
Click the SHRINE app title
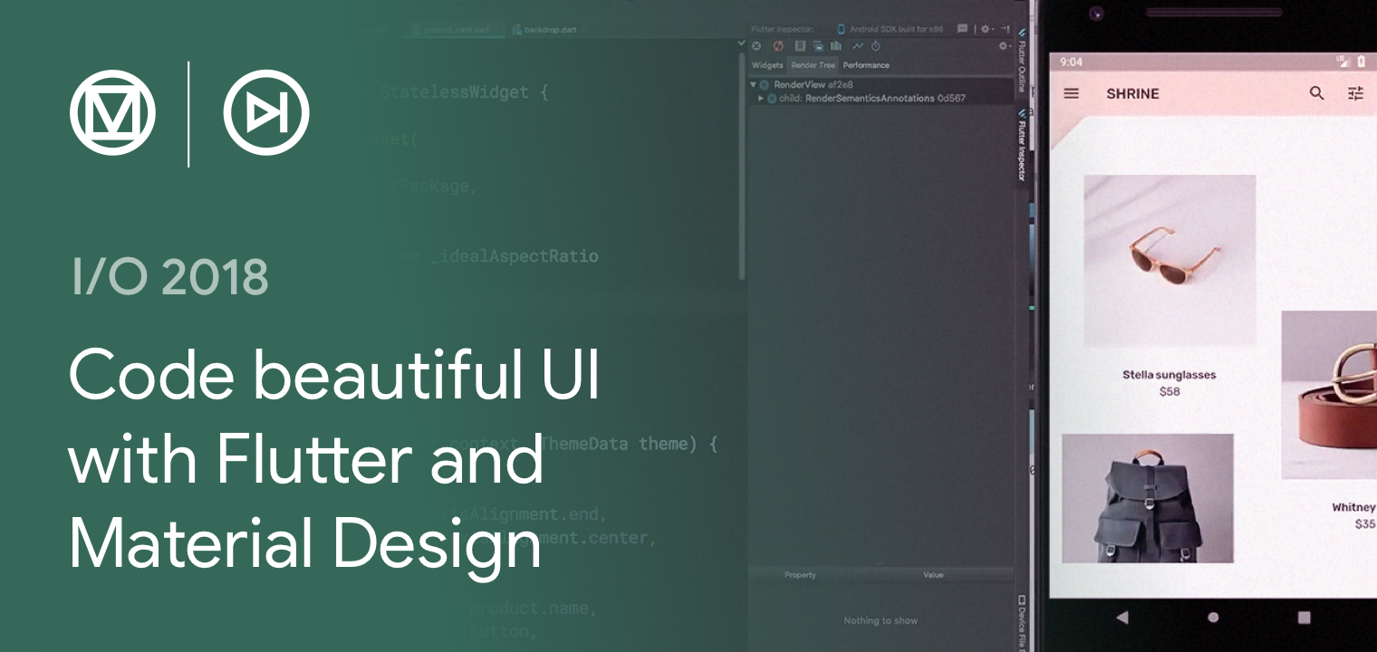[x=1132, y=93]
